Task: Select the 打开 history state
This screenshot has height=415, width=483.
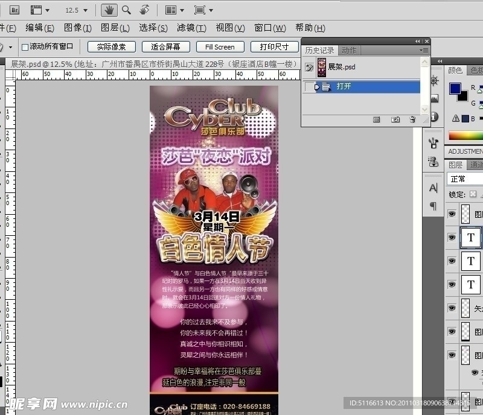Action: pyautogui.click(x=368, y=86)
